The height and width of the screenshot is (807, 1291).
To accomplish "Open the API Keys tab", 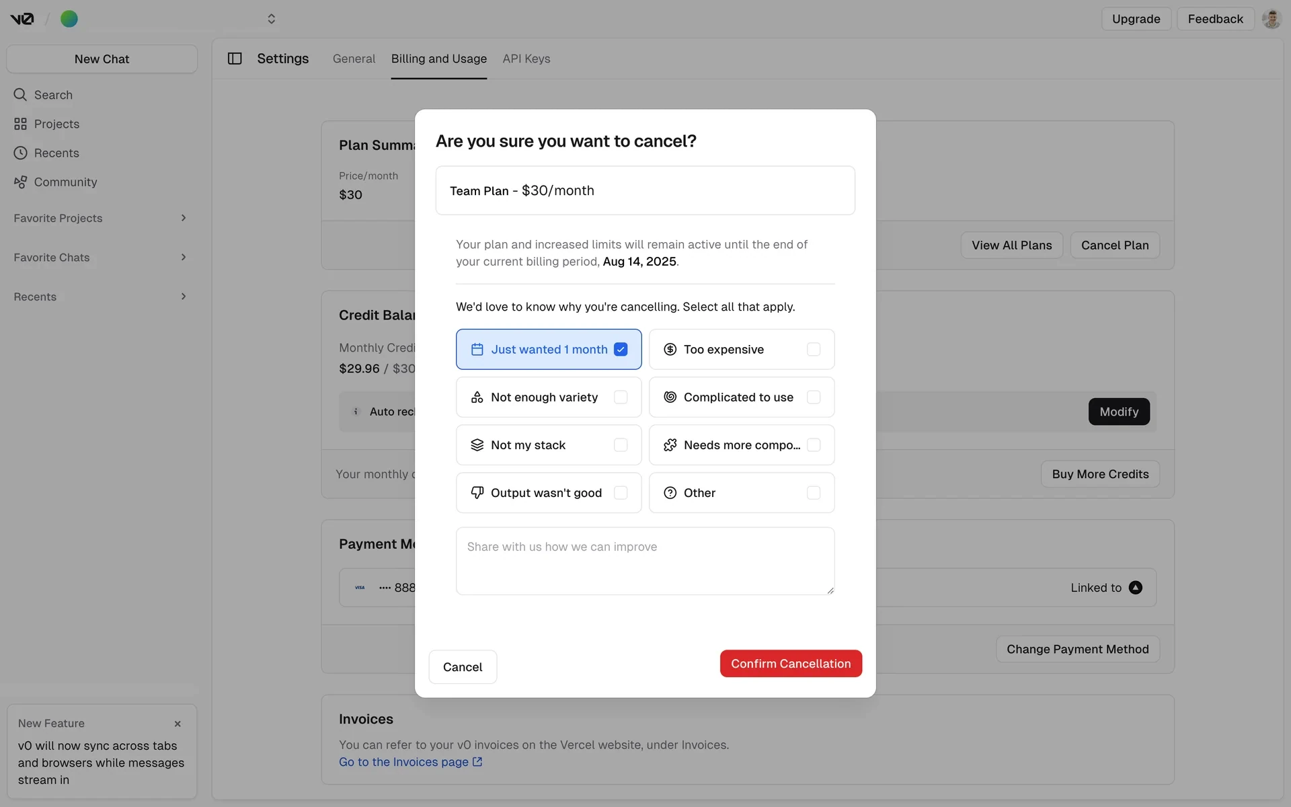I will [526, 59].
